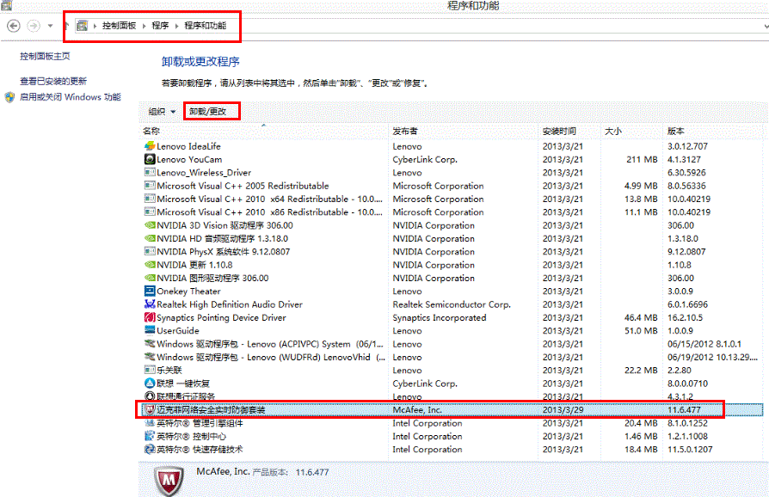Sort by the 名称 column header
This screenshot has height=497, width=769.
point(264,131)
